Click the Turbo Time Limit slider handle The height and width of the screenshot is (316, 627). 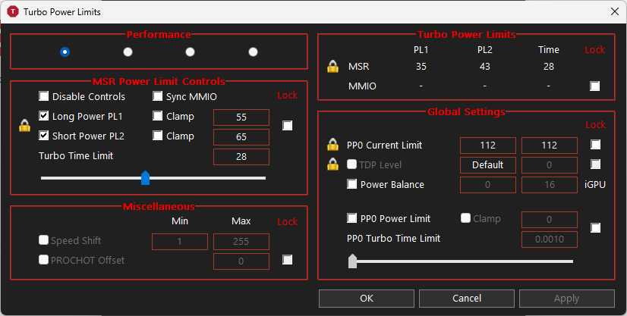[146, 178]
